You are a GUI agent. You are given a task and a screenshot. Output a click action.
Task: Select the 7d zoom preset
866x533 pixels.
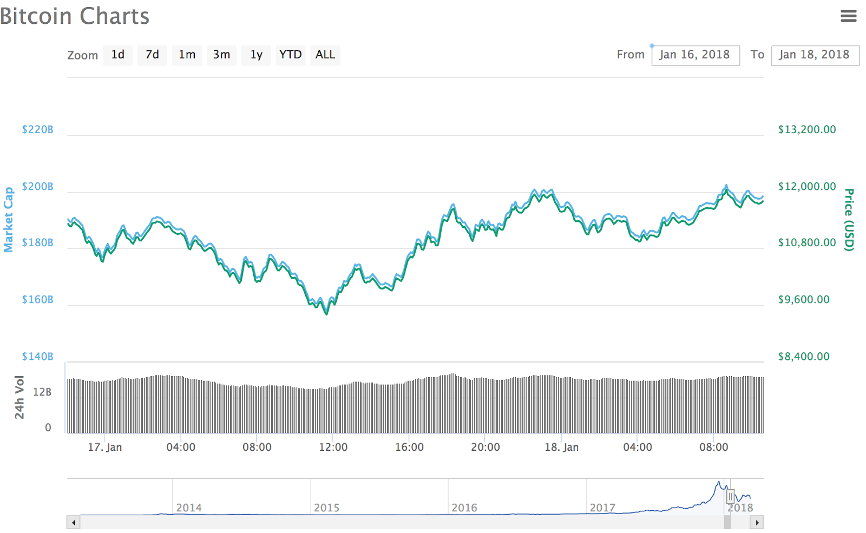152,55
